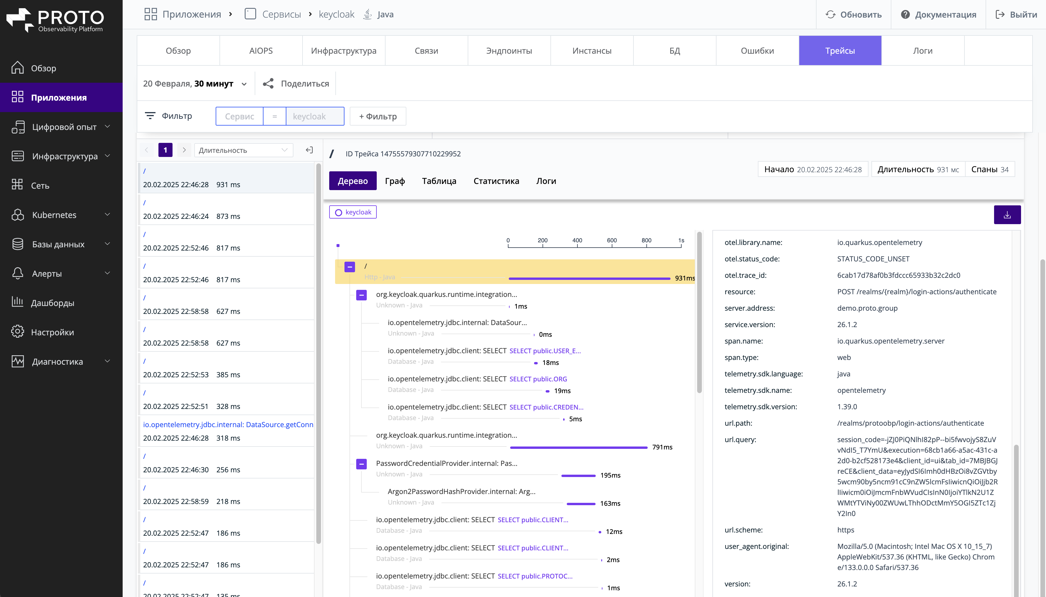
Task: Open the Обзор sidebar home icon
Action: click(18, 68)
